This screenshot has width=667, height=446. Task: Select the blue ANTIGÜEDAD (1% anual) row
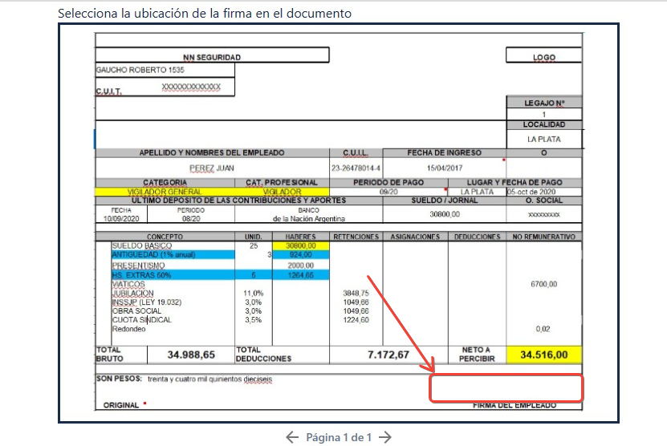click(x=173, y=255)
